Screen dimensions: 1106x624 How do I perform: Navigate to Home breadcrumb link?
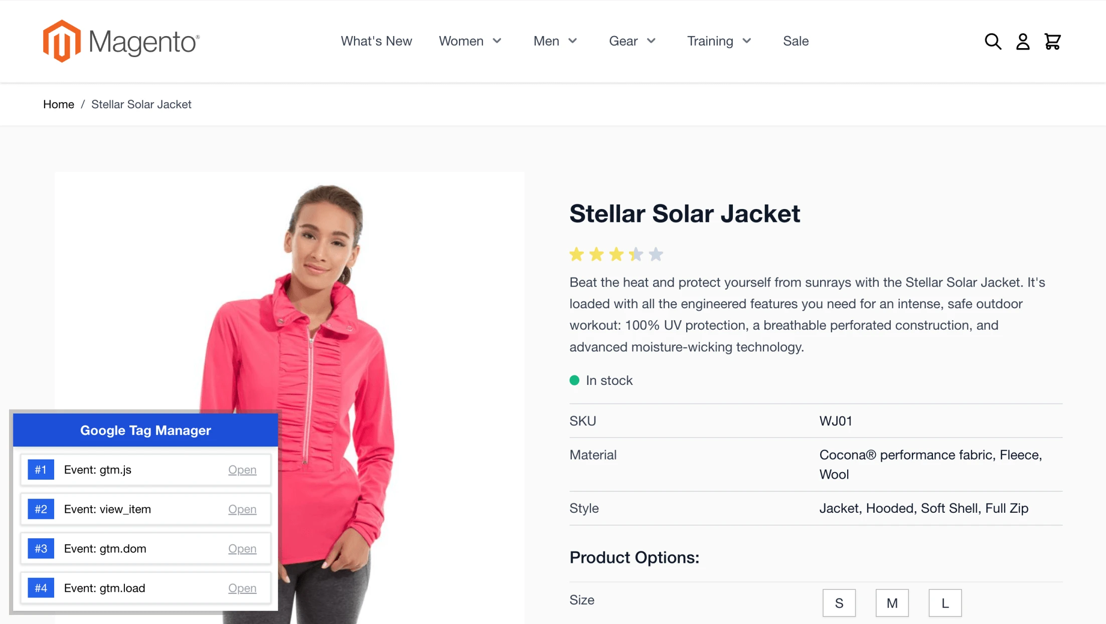59,104
